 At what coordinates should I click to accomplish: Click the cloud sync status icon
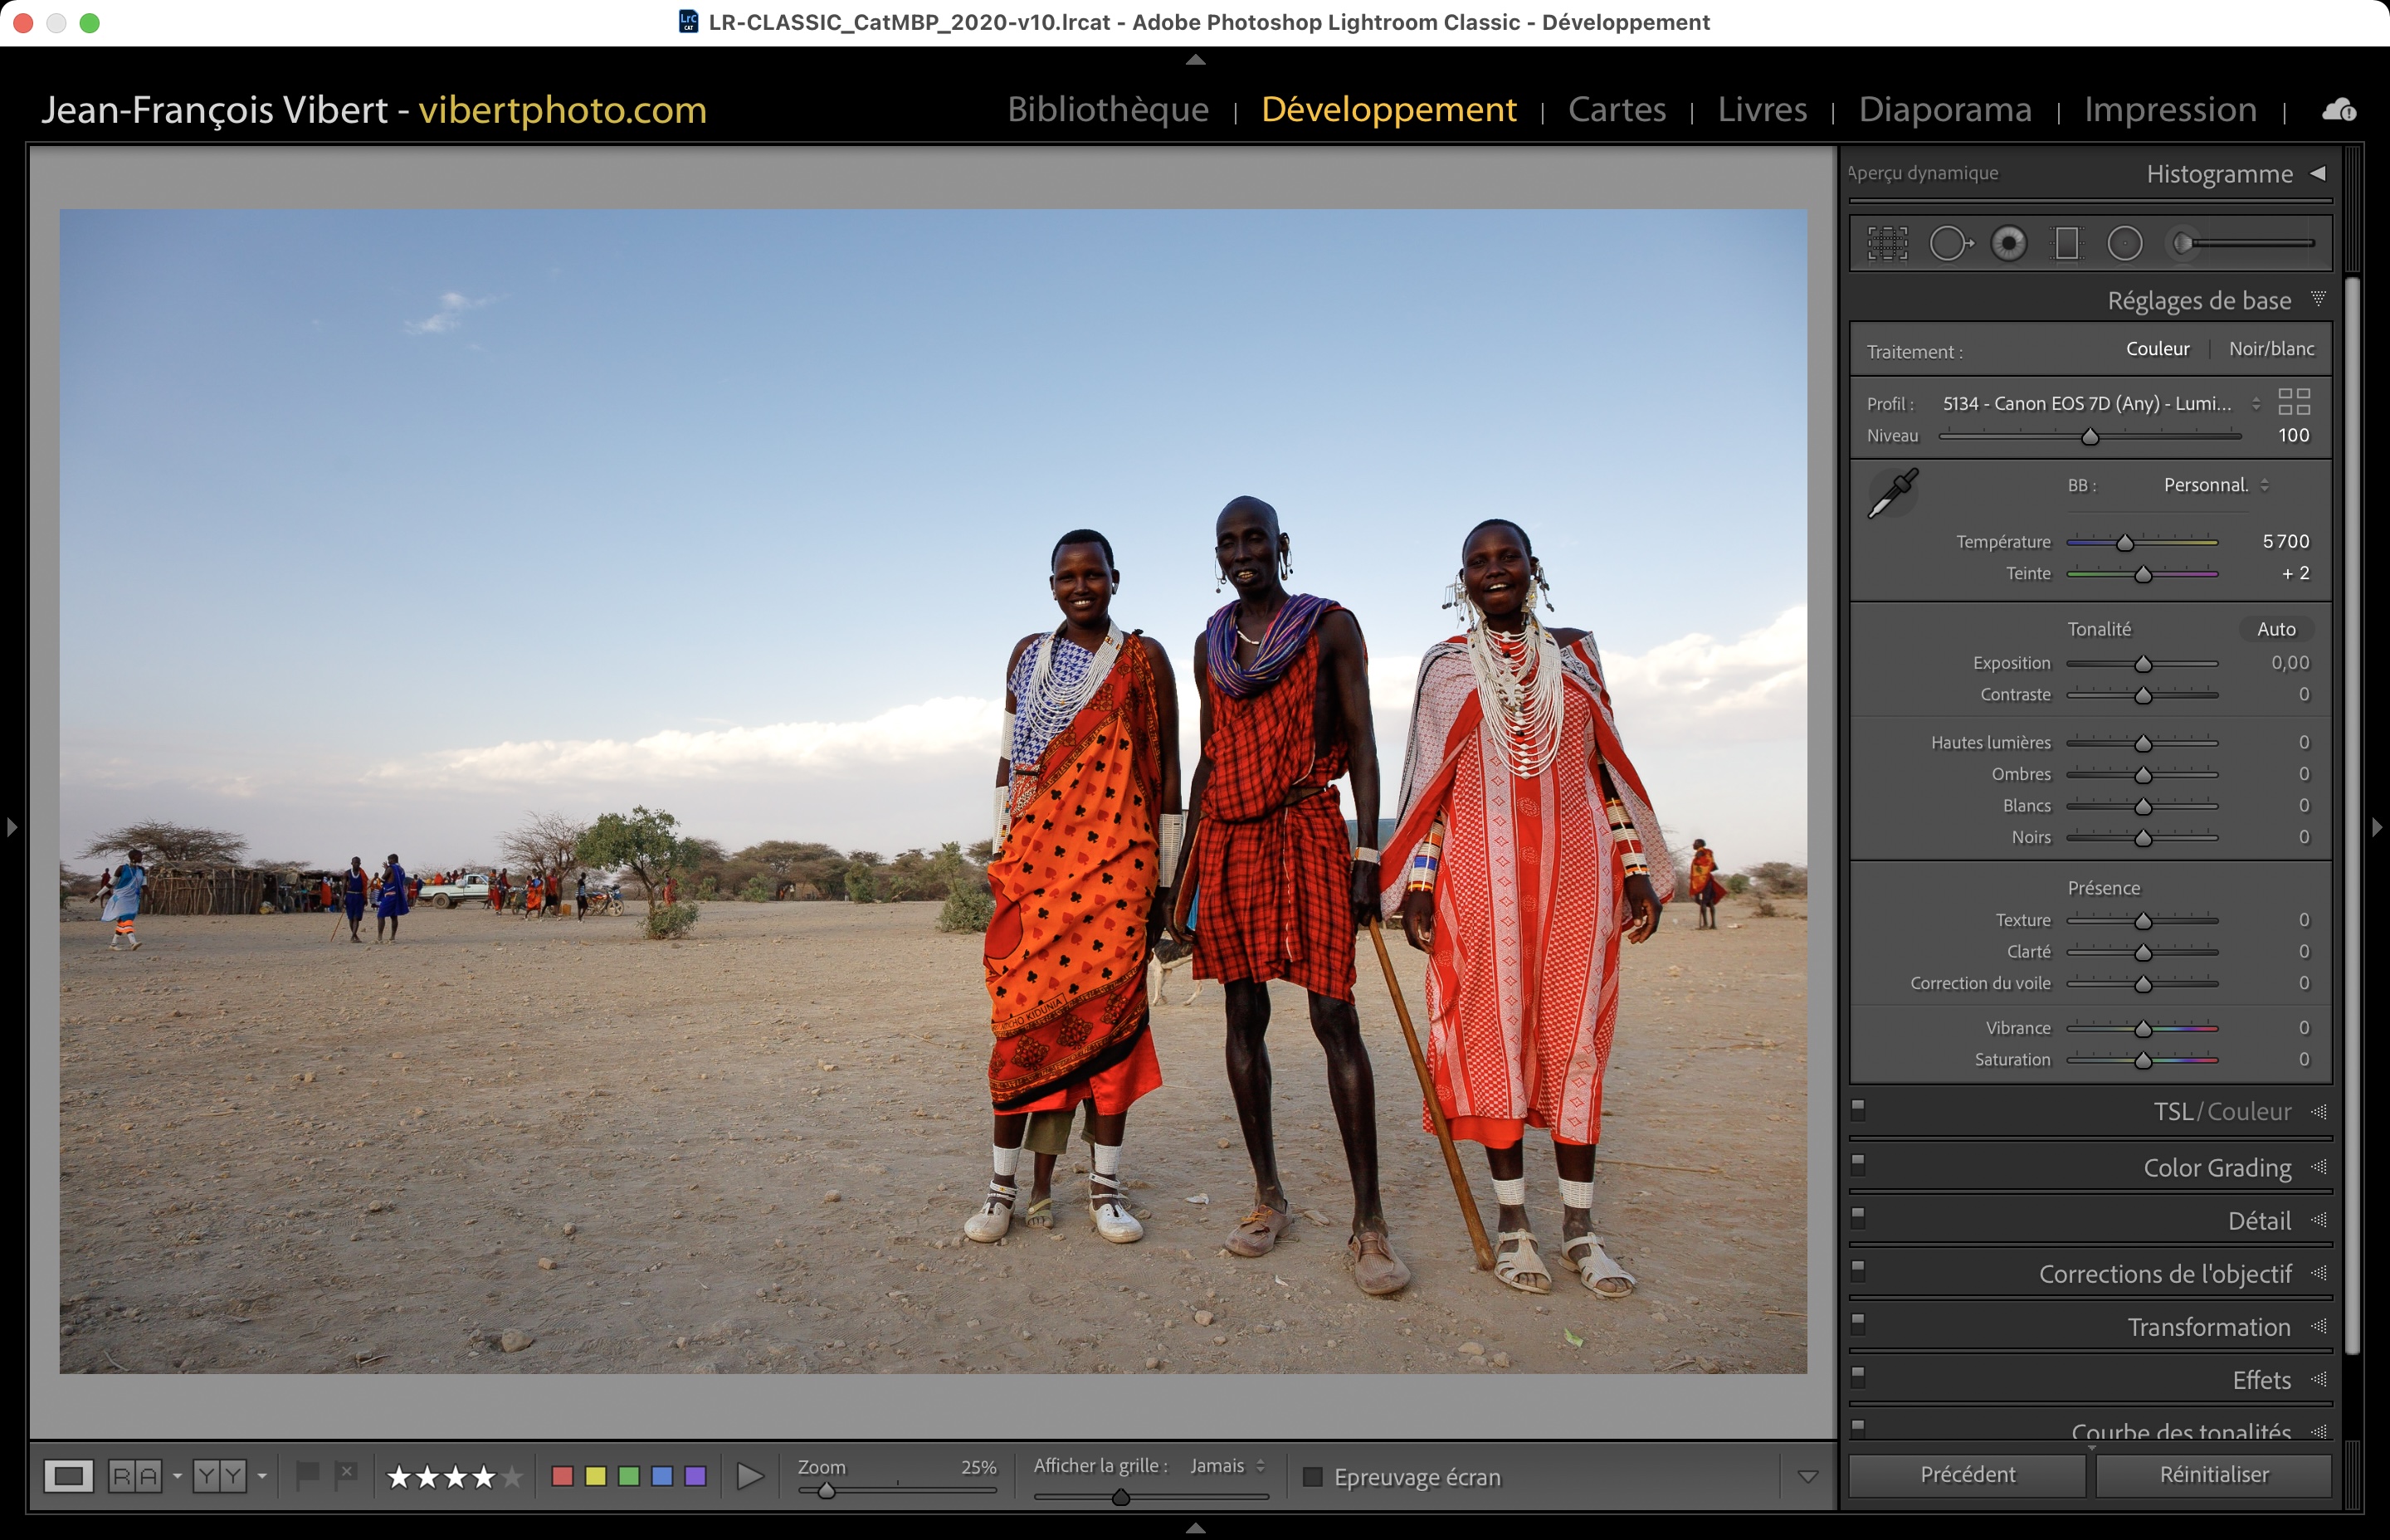click(x=2338, y=110)
